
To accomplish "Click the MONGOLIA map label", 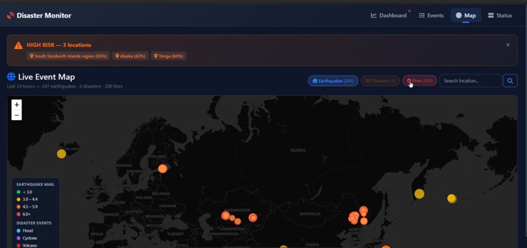I will (310, 214).
